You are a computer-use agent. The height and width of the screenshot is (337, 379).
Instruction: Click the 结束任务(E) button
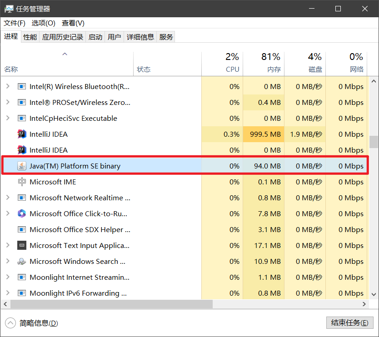pos(349,323)
